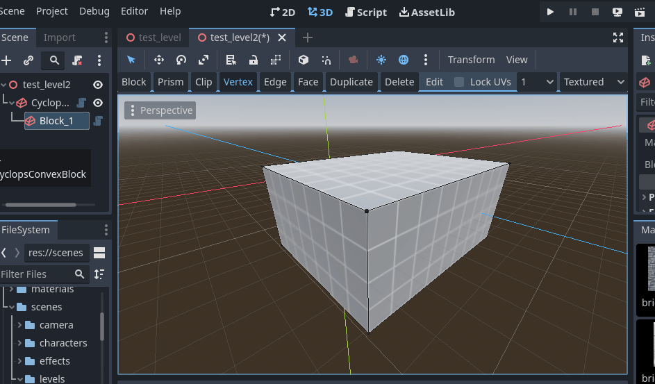
Task: Open the Editor menu
Action: click(135, 11)
